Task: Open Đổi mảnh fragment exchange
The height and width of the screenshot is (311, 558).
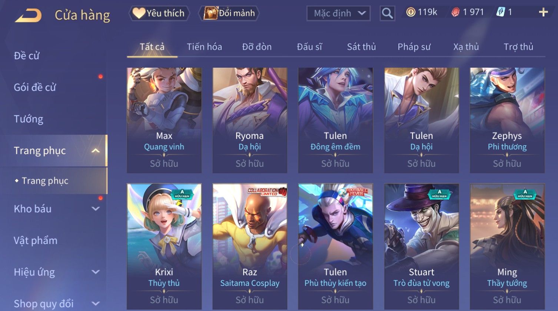Action: [x=229, y=13]
